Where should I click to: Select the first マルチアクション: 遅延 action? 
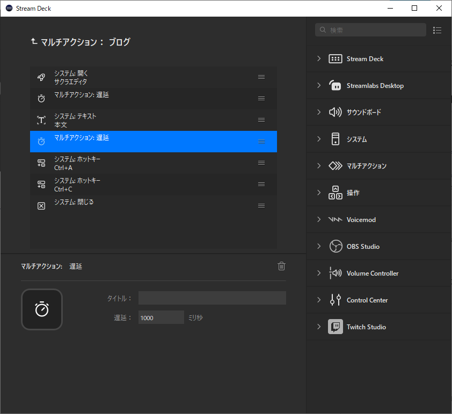154,99
